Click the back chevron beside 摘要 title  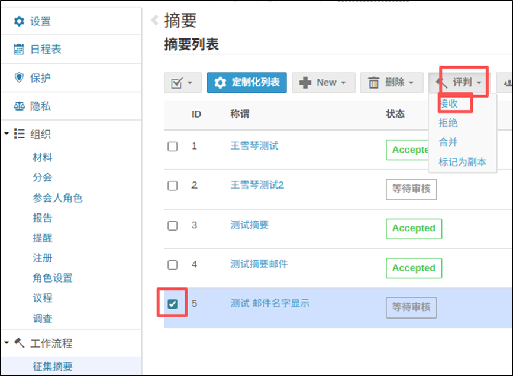click(x=154, y=21)
